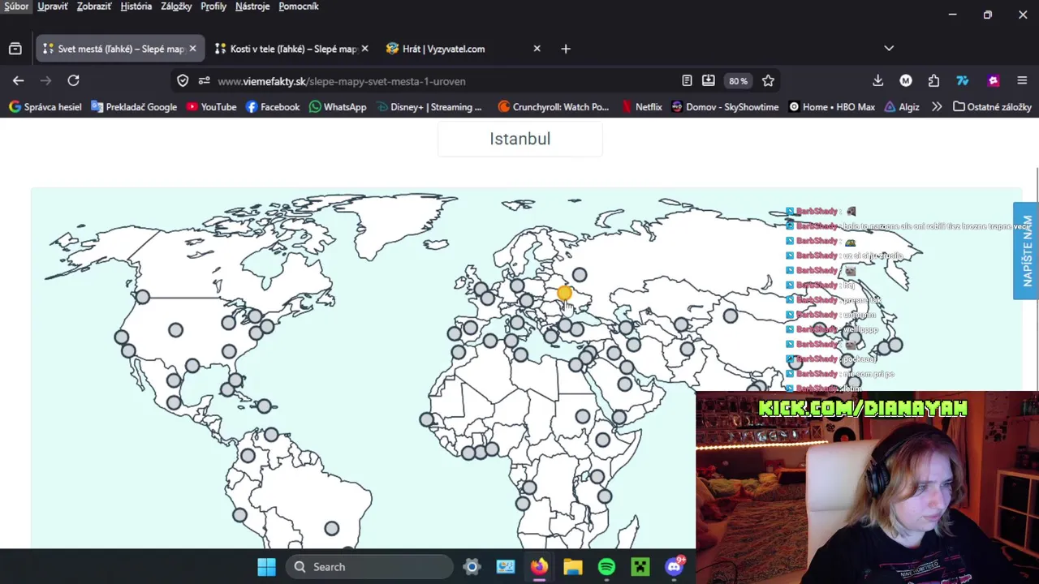Open Správca hesiel bookmark
The width and height of the screenshot is (1039, 584).
point(45,107)
